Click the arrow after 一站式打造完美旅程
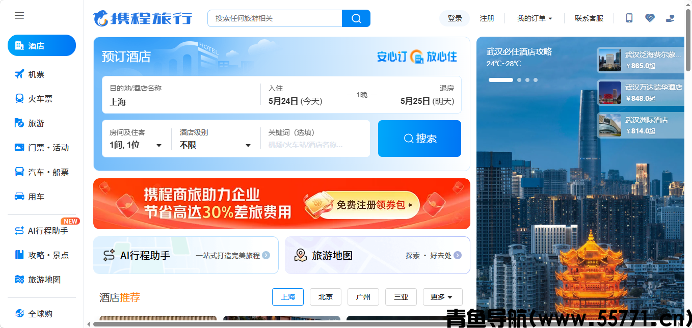 266,256
